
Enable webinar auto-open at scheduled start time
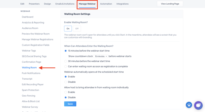(66, 77)
